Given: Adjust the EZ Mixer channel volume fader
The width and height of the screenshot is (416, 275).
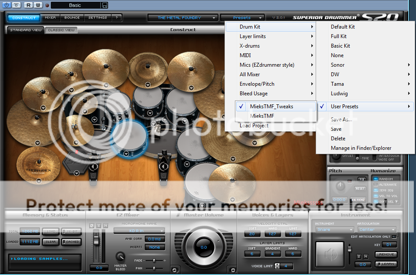Looking at the screenshot, I should [96, 241].
